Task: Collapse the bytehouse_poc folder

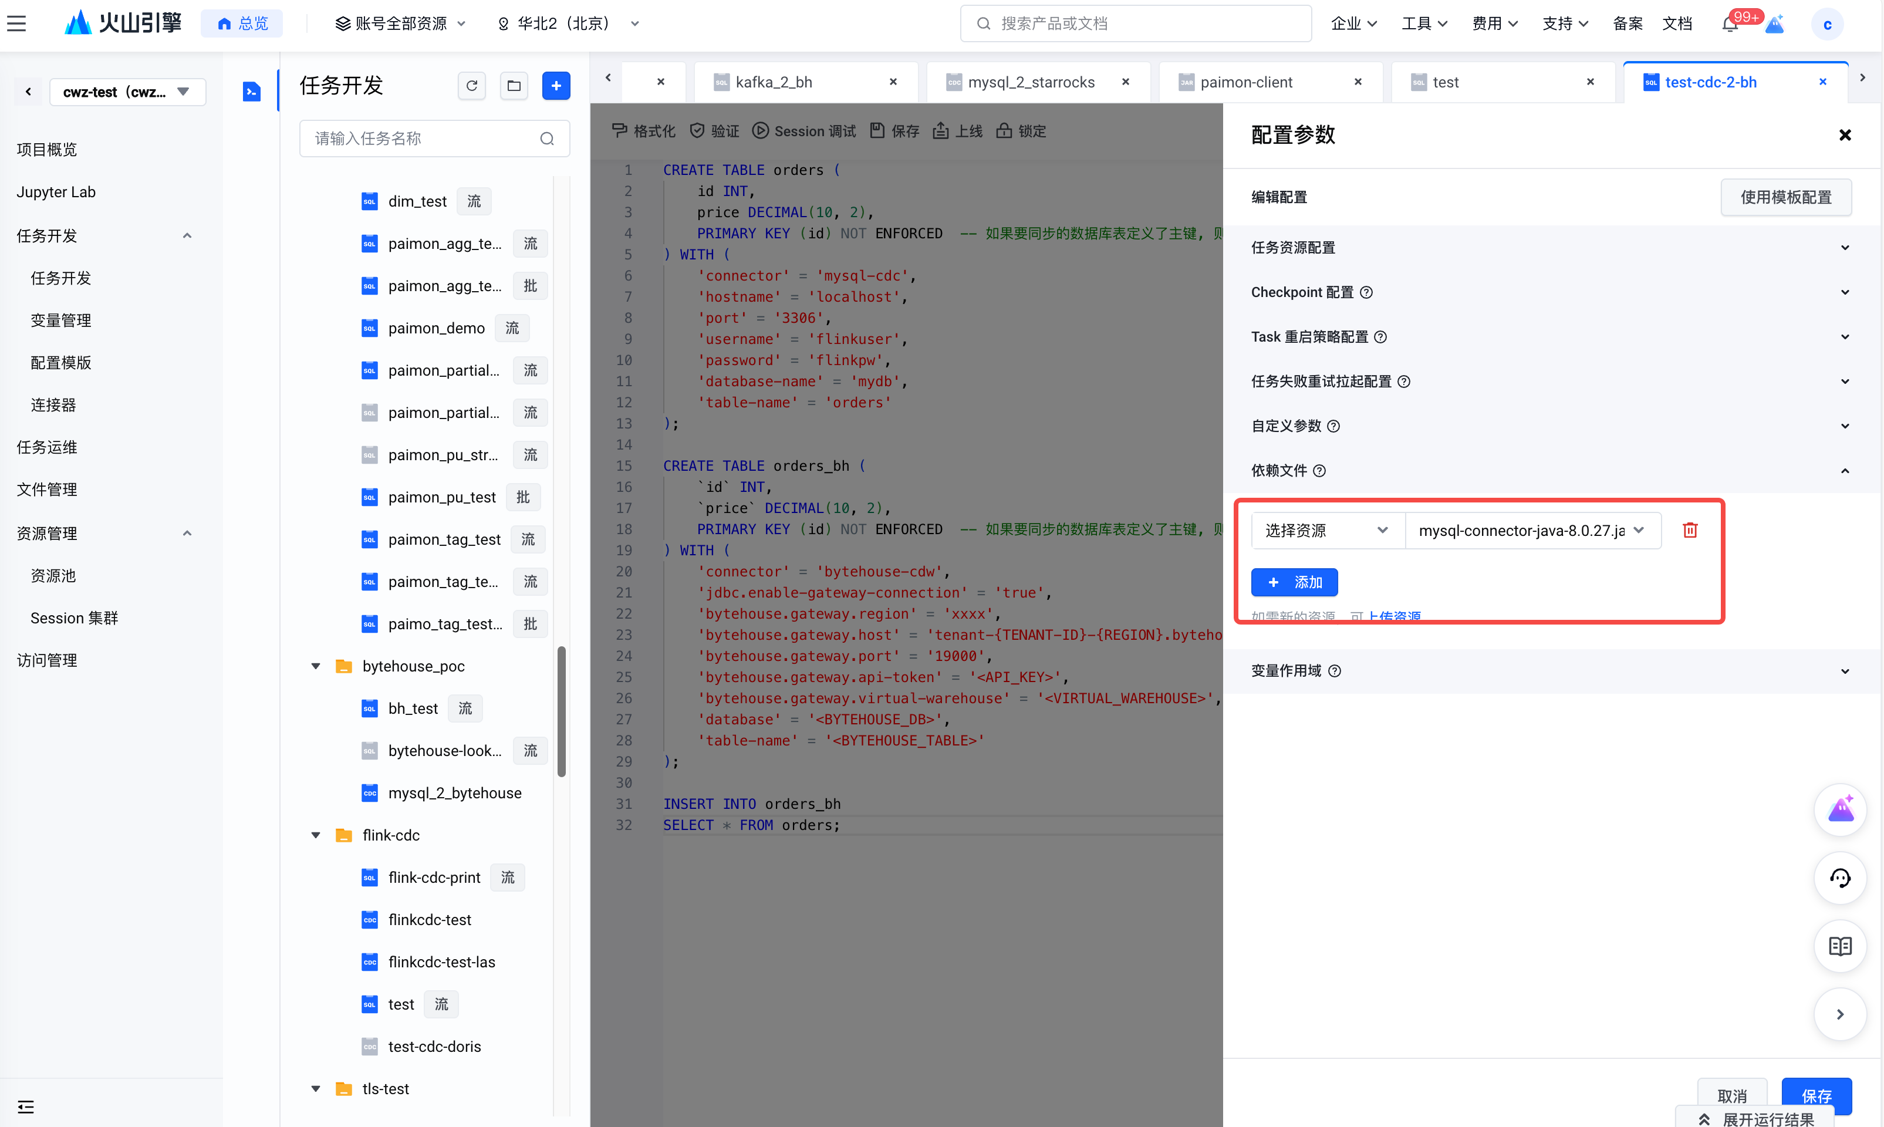Action: tap(316, 666)
